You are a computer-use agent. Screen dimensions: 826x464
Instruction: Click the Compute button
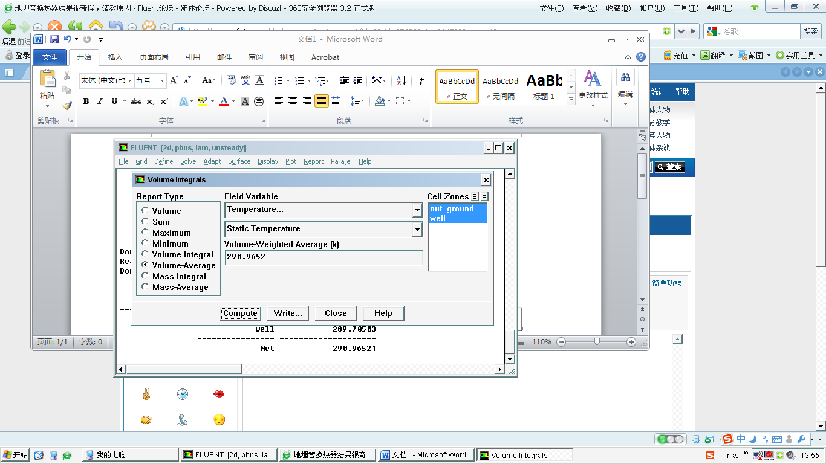point(240,313)
